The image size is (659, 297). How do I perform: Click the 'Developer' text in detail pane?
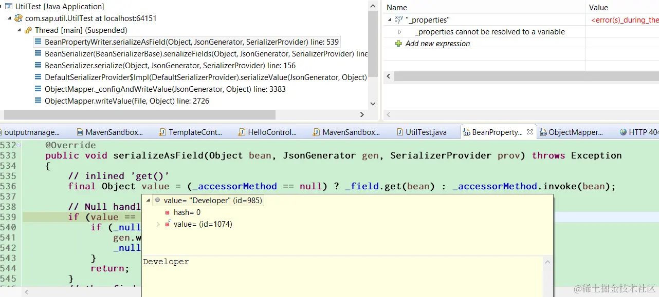pyautogui.click(x=166, y=262)
